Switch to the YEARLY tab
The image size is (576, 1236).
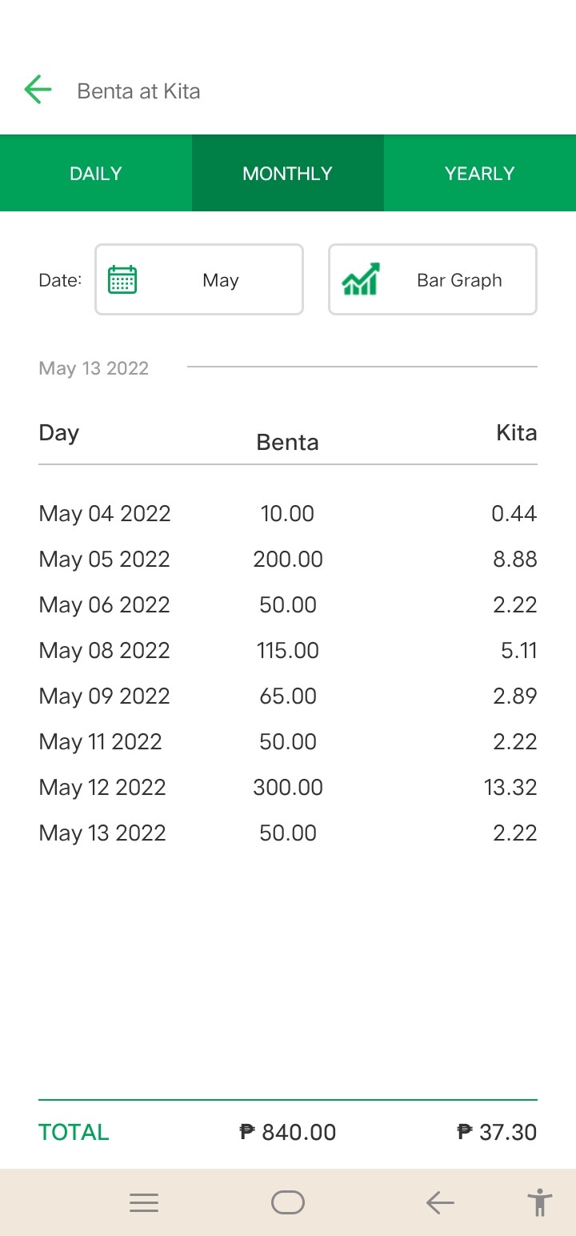pyautogui.click(x=480, y=173)
